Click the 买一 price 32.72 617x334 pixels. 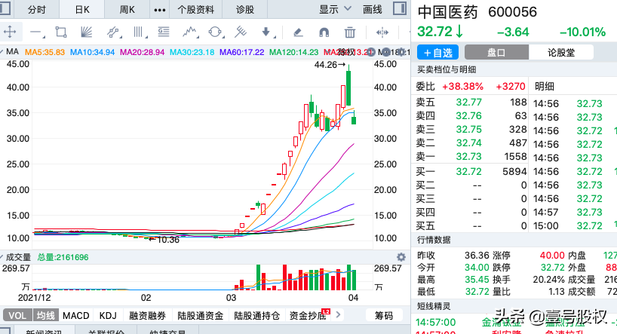pyautogui.click(x=468, y=172)
